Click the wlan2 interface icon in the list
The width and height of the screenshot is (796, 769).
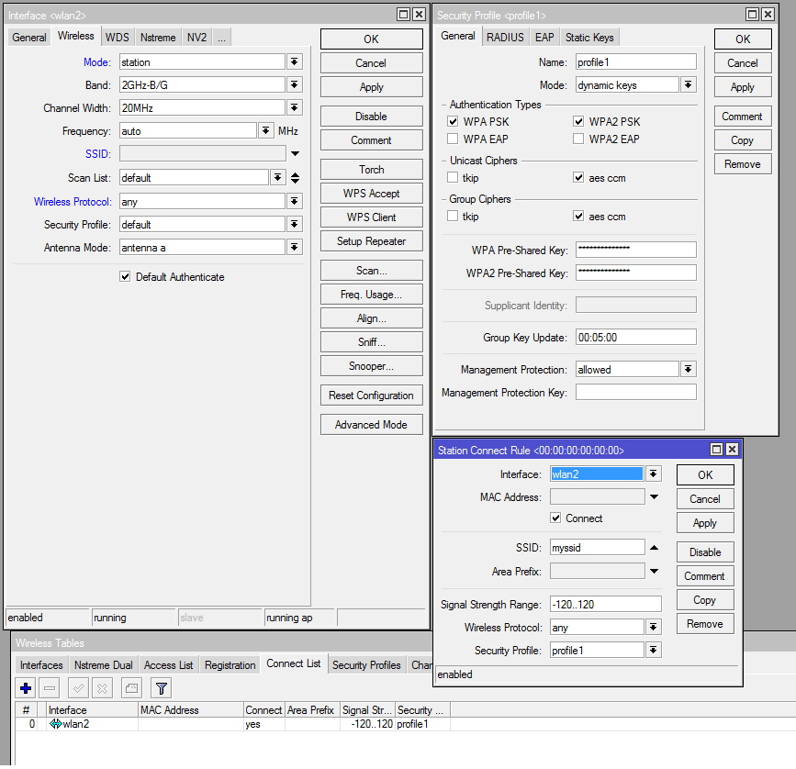tap(55, 724)
